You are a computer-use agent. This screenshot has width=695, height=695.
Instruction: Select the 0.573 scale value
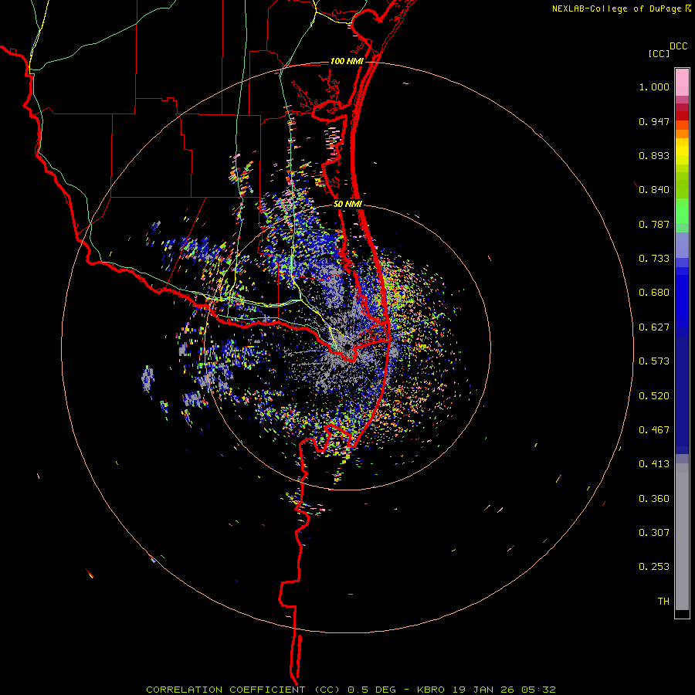(654, 361)
